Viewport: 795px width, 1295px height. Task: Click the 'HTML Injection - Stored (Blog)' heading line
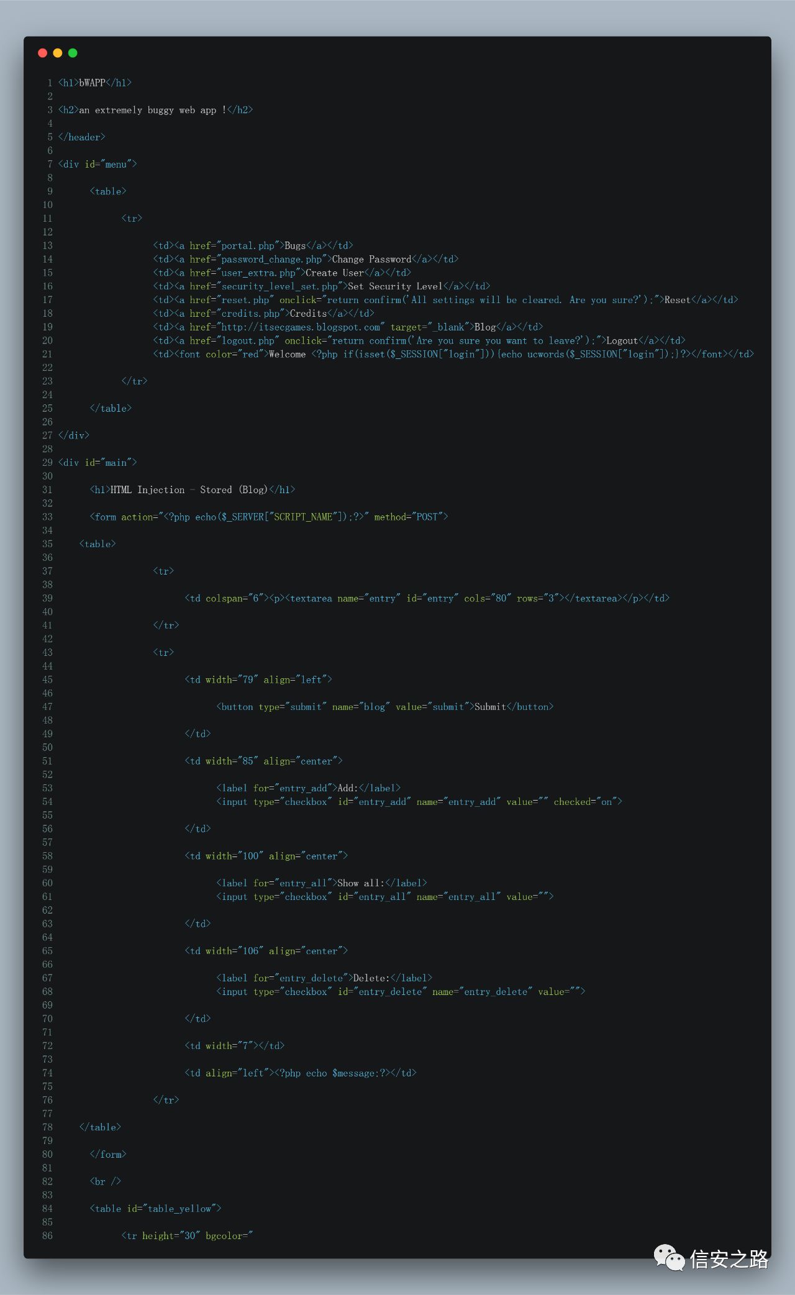click(x=193, y=490)
